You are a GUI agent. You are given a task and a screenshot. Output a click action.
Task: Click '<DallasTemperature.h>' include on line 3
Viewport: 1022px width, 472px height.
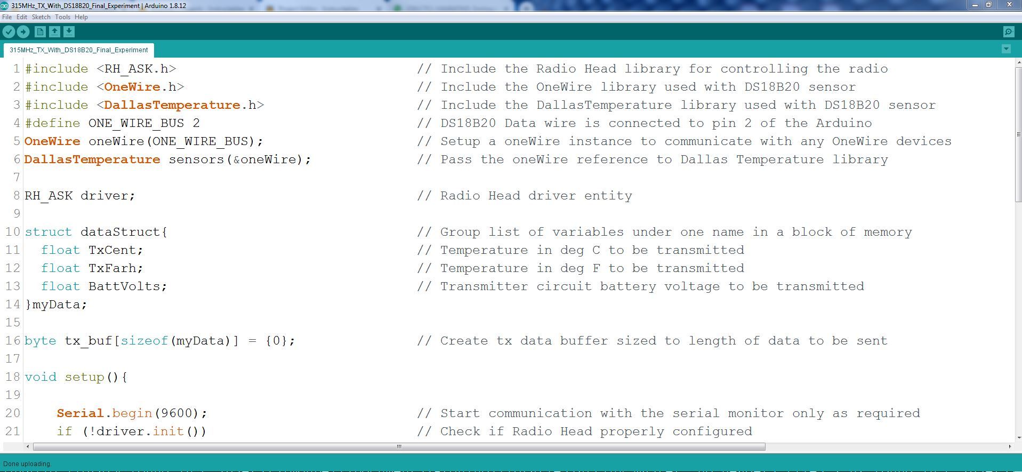click(x=180, y=105)
